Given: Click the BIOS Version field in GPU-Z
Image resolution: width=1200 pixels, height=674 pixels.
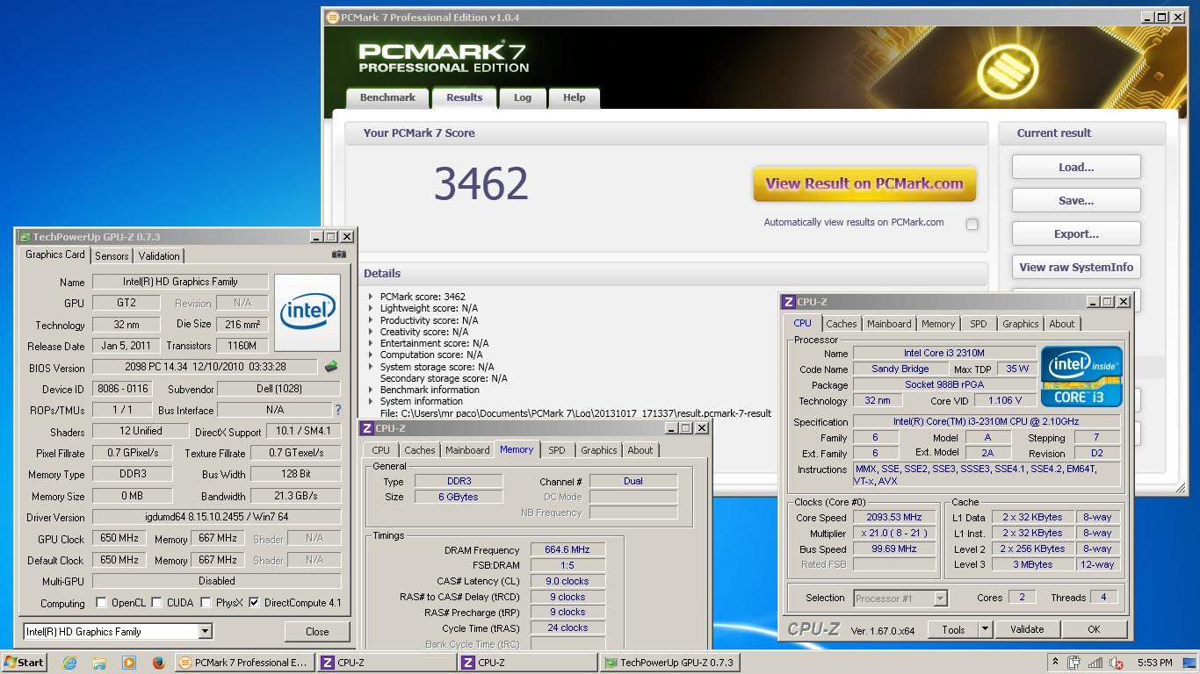Looking at the screenshot, I should click(206, 367).
